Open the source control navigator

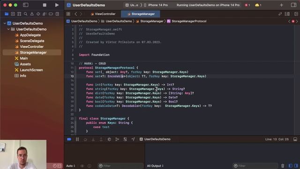tap(13, 14)
